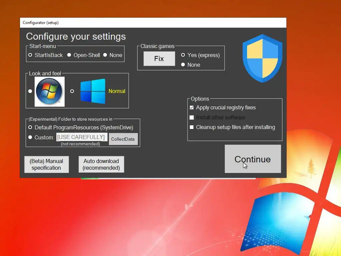Enable Cleanup setup files after installing
Image resolution: width=341 pixels, height=256 pixels.
(191, 127)
